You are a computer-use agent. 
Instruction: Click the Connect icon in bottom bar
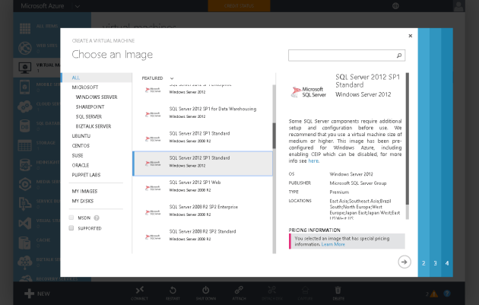coord(140,290)
